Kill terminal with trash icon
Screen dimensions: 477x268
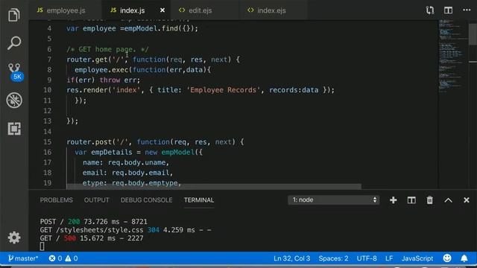coord(429,200)
